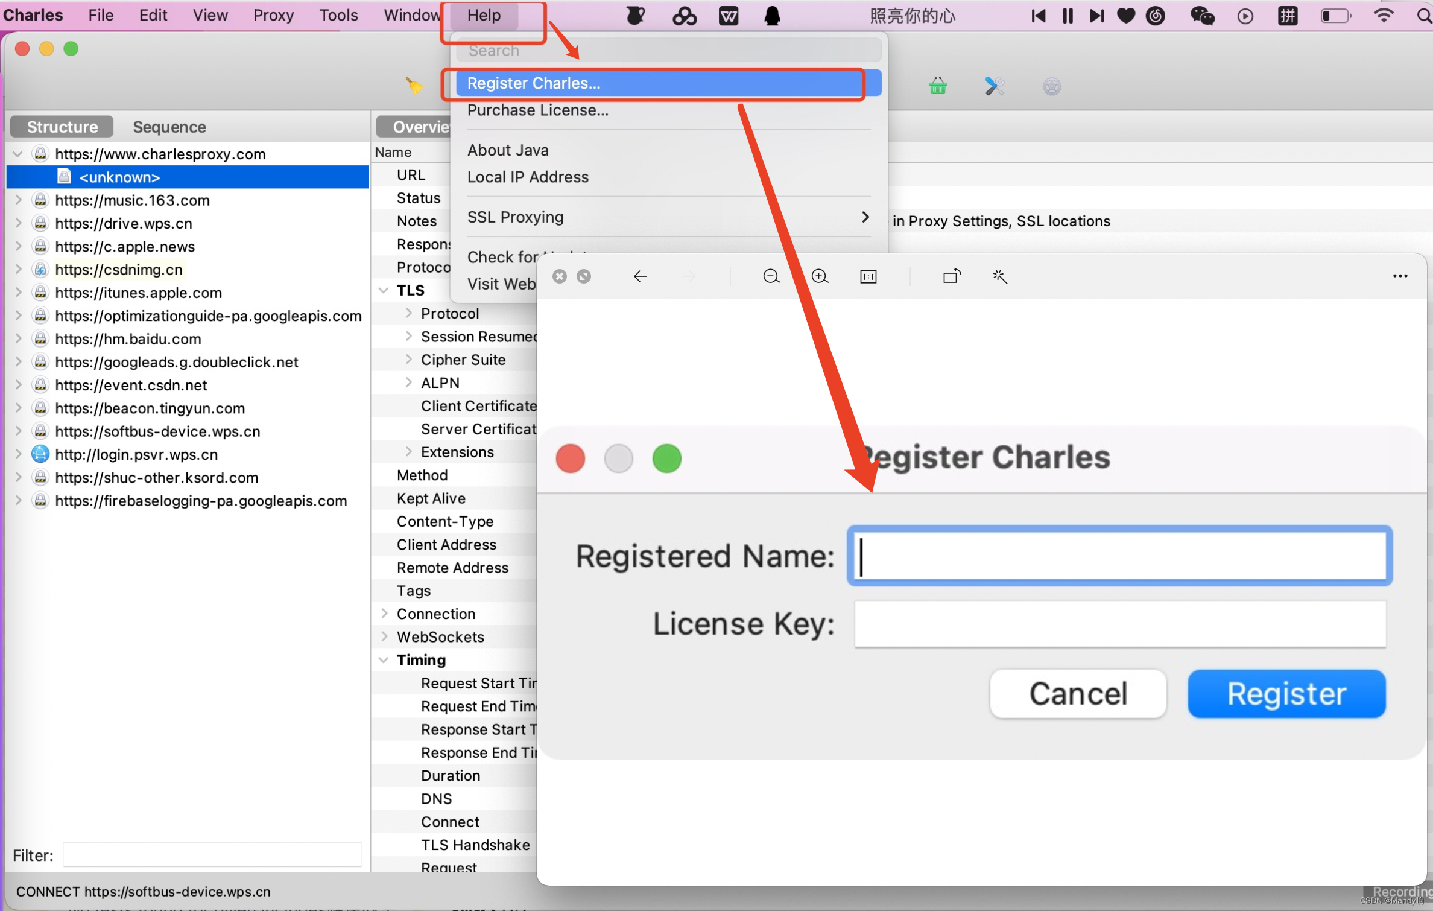
Task: Switch to the Structure tab
Action: coord(62,127)
